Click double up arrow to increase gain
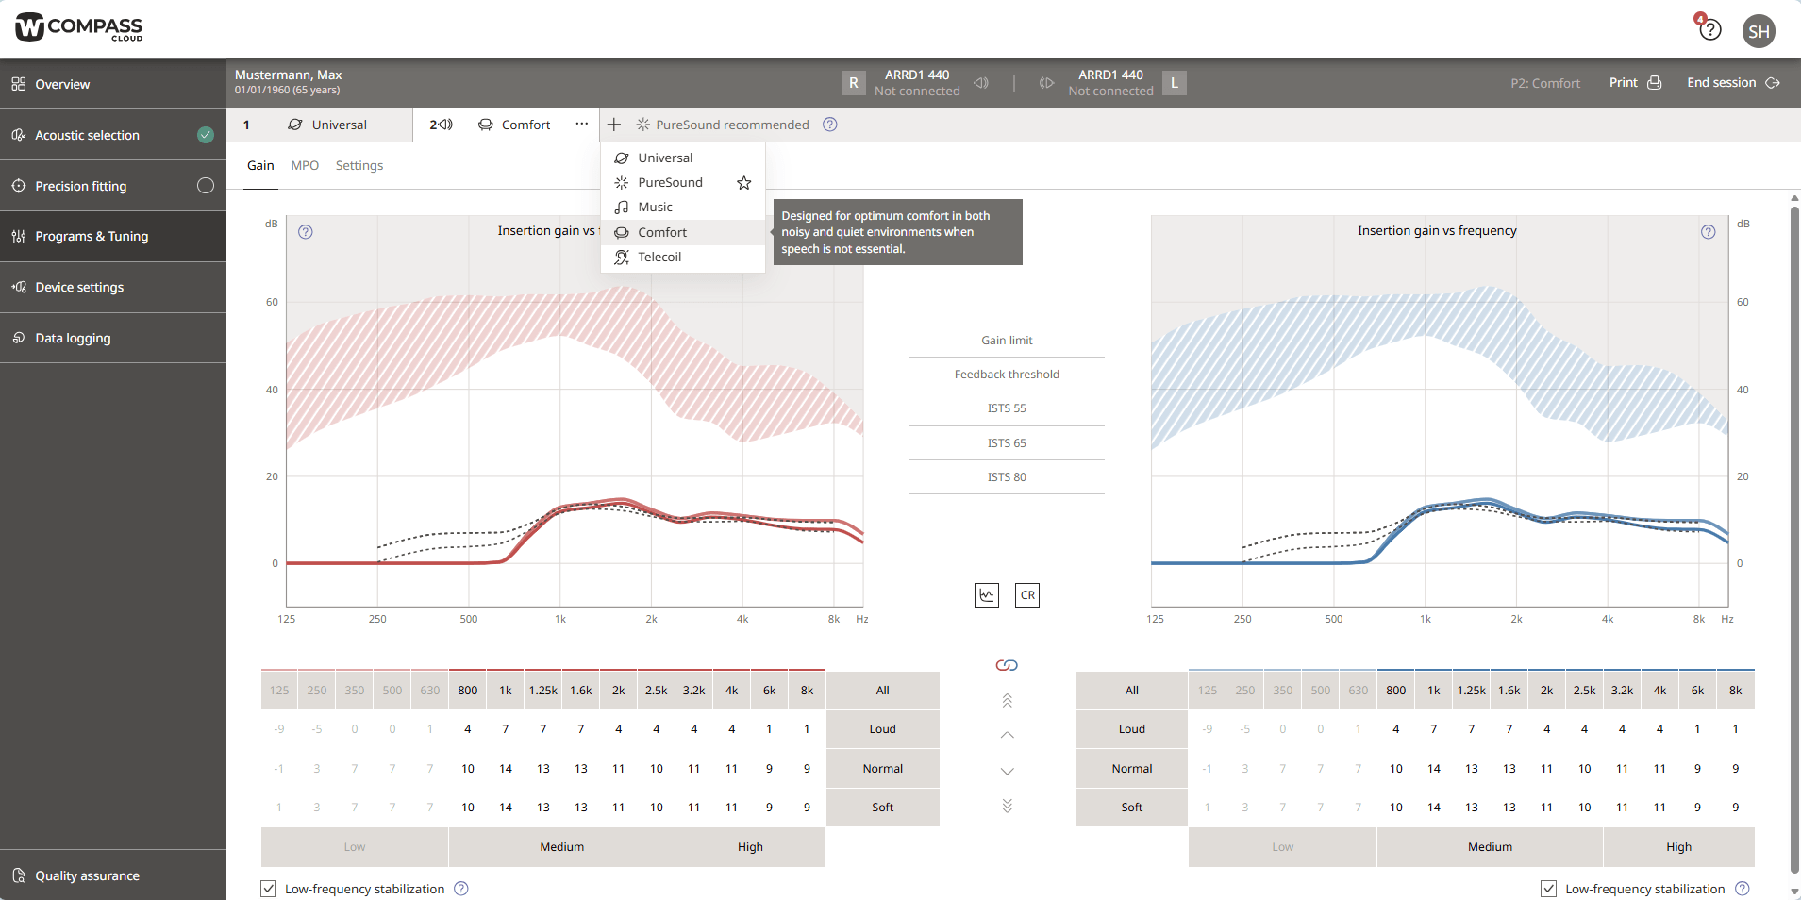This screenshot has width=1801, height=900. pos(1007,700)
